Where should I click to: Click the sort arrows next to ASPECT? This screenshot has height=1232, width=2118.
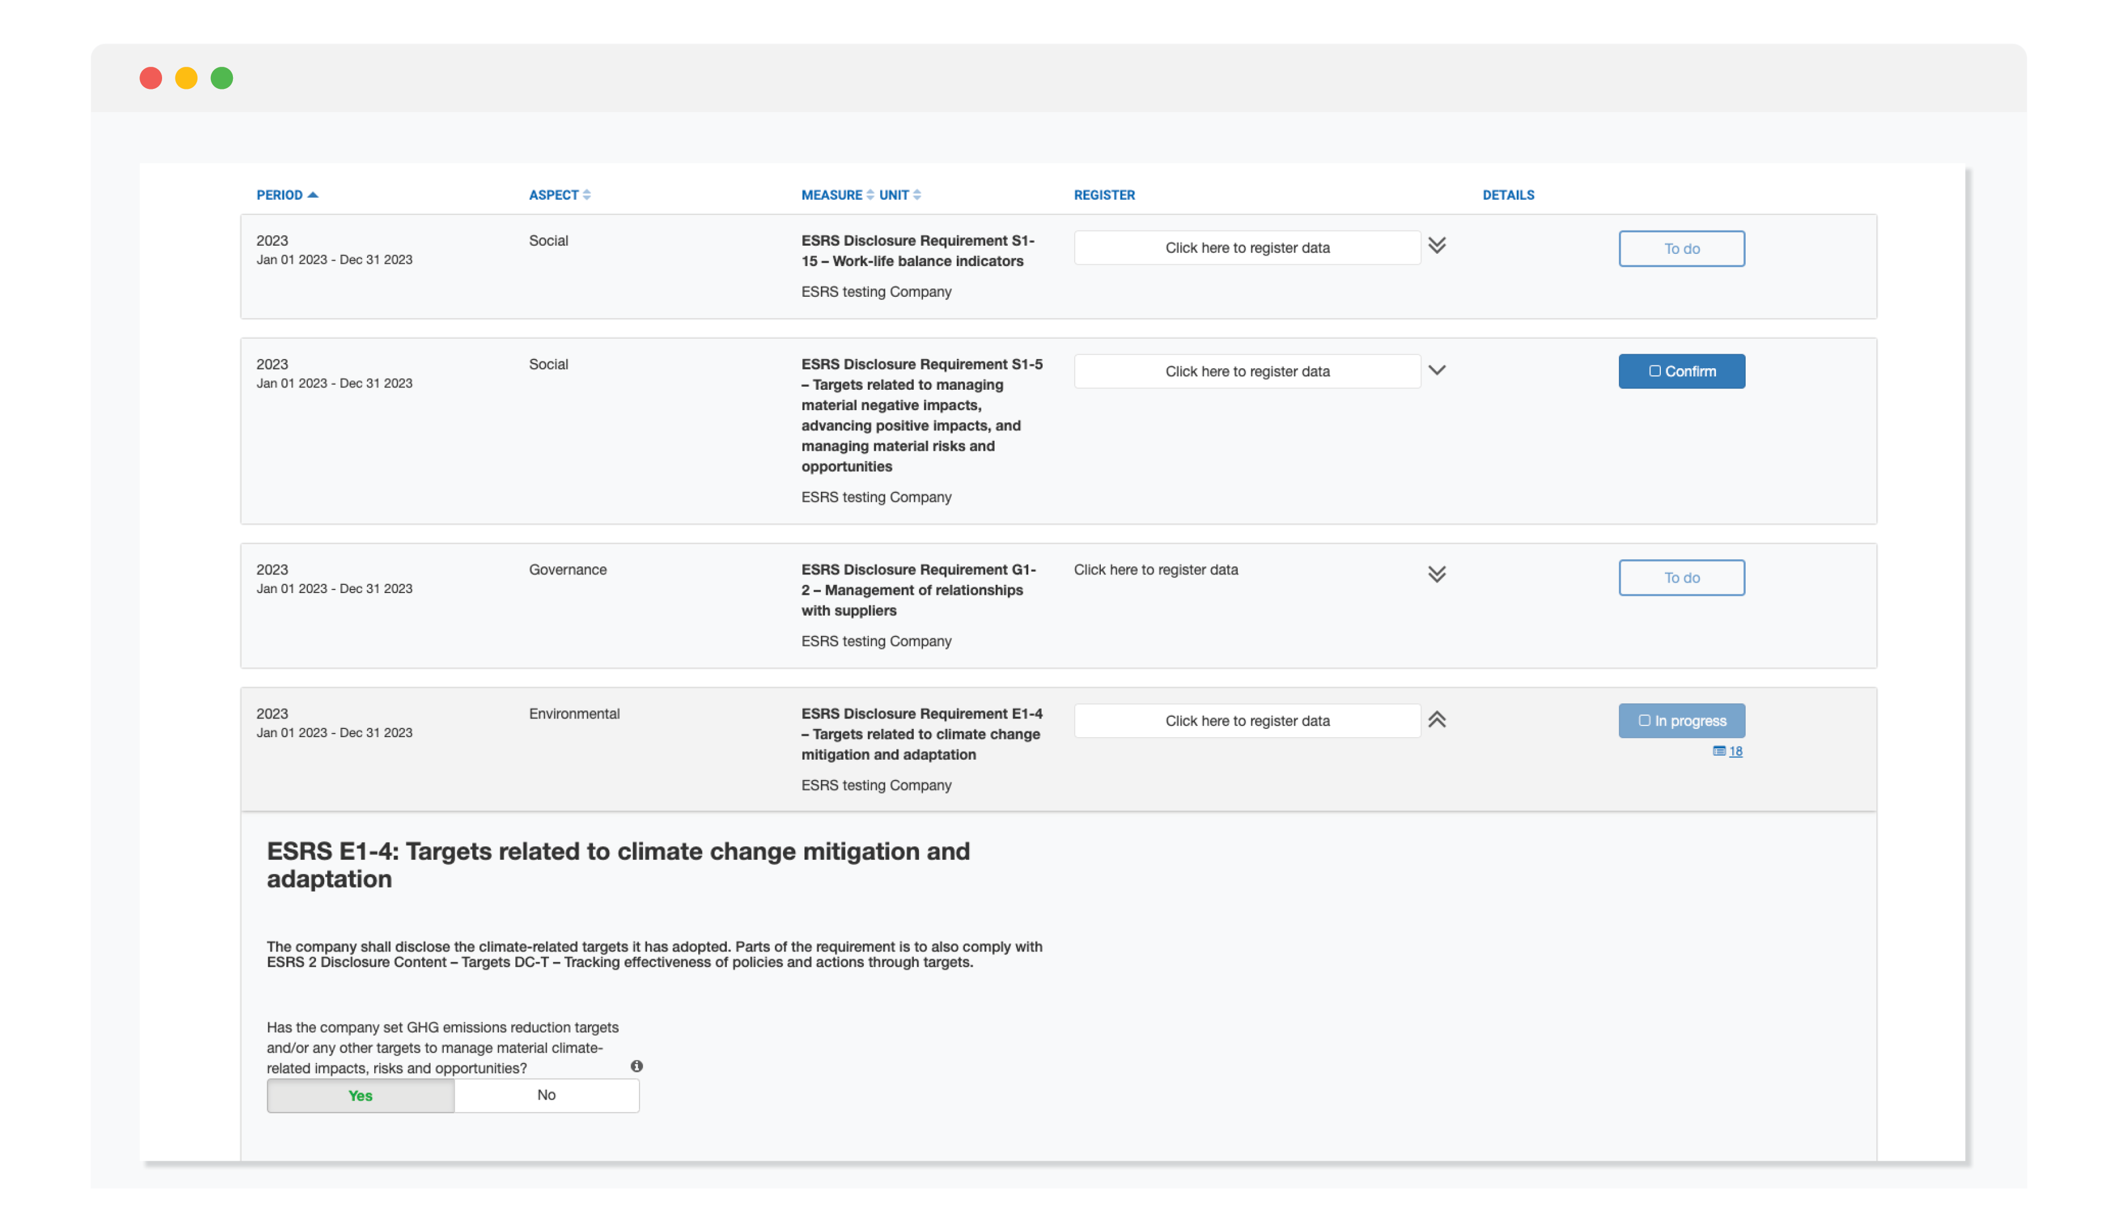tap(587, 194)
